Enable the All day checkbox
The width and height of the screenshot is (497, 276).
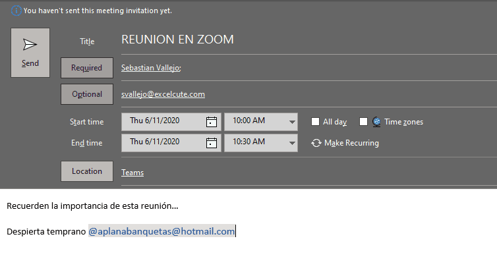[x=315, y=122]
